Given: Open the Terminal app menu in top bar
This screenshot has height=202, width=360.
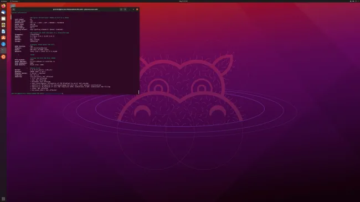Looking at the screenshot, I should point(15,1).
